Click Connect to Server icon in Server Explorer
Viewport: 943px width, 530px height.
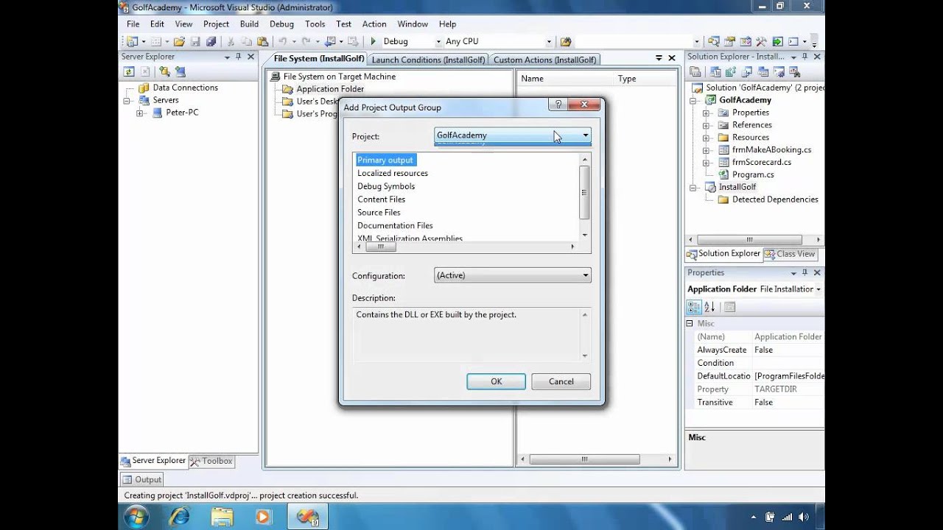180,71
